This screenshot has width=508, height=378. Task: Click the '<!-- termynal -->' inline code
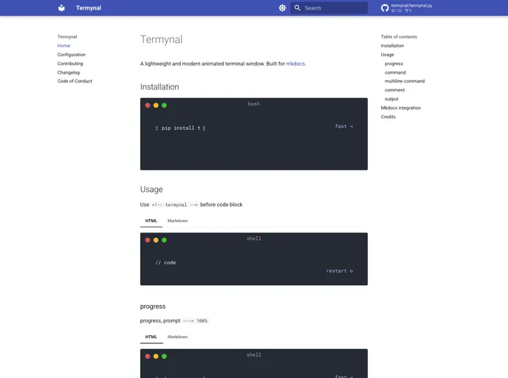click(x=174, y=205)
